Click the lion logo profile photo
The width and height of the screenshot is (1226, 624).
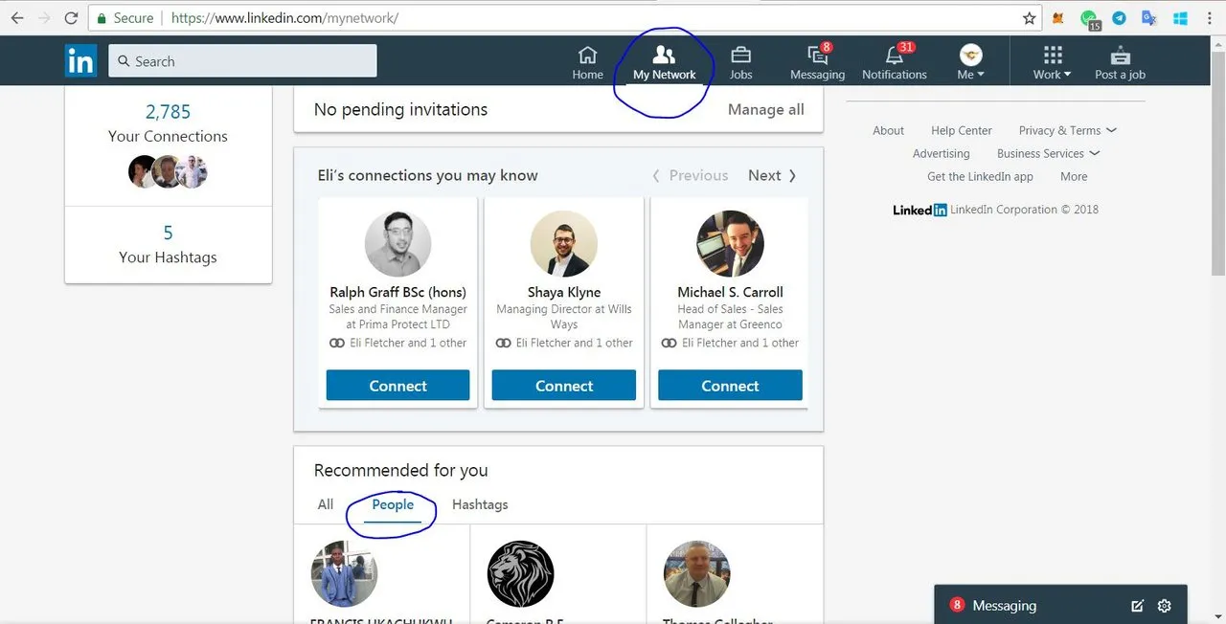tap(520, 573)
